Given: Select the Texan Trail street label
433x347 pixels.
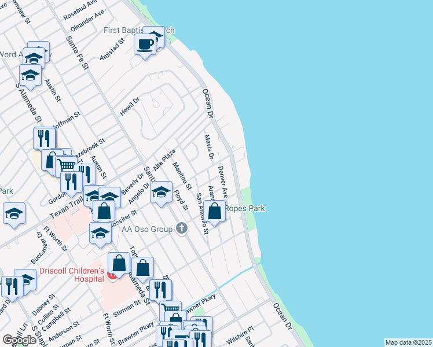Looking at the screenshot, I should click(x=66, y=208).
